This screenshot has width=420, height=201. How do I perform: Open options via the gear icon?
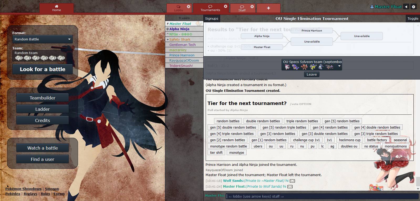pos(413,7)
